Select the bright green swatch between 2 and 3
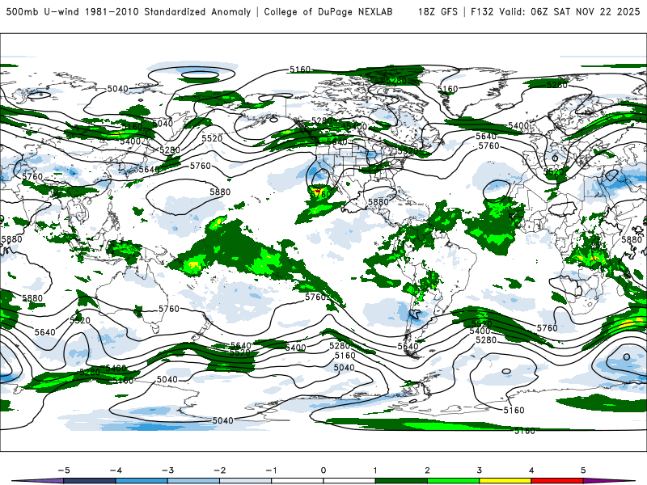The width and height of the screenshot is (647, 485). tap(453, 481)
